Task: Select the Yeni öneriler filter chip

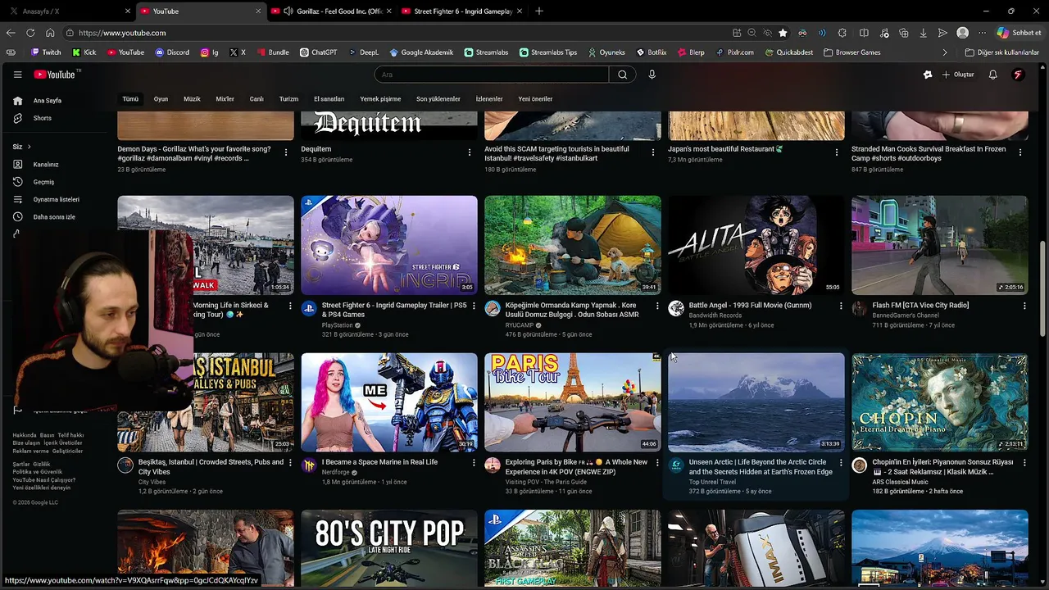Action: click(535, 99)
